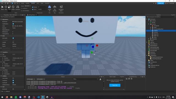Click the Lighting bulb icon in Explorer
This screenshot has height=99, width=176.
[x=149, y=42]
